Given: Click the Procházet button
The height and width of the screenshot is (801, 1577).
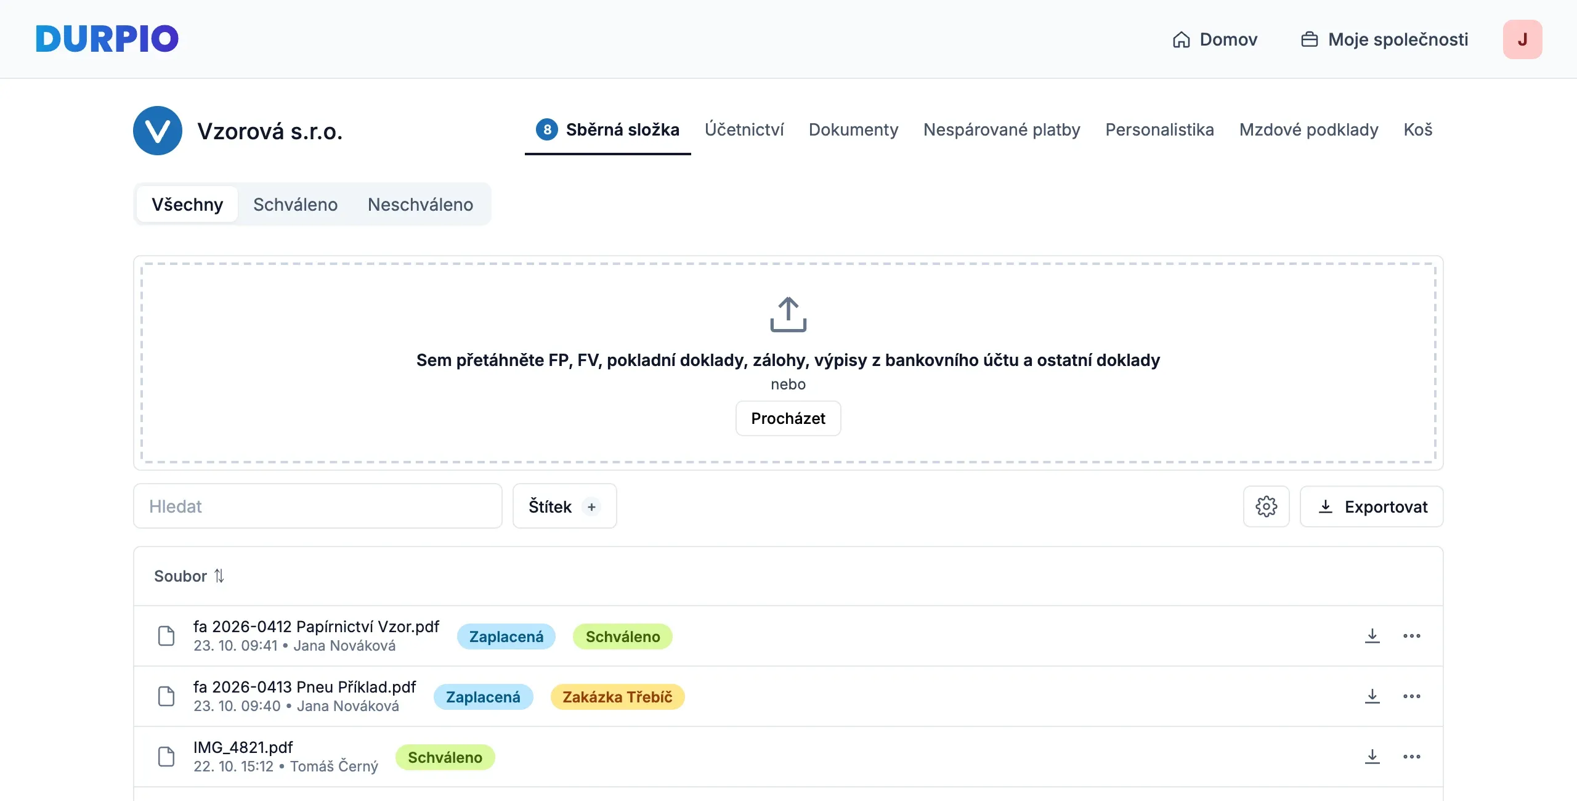Looking at the screenshot, I should 788,418.
